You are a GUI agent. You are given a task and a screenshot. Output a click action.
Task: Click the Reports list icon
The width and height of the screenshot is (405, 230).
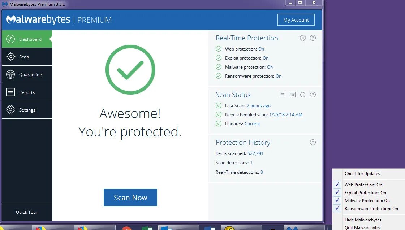[x=10, y=92]
